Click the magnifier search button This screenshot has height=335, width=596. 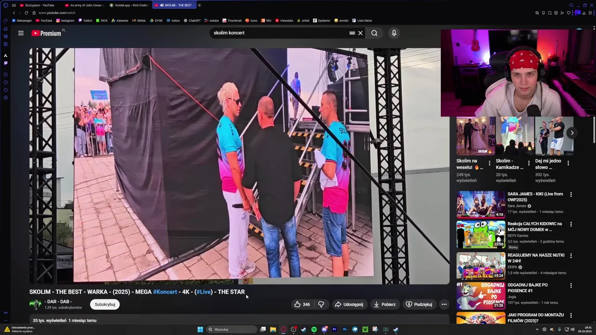point(374,33)
